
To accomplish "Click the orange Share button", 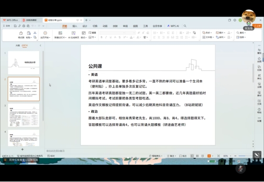I will 257,26.
